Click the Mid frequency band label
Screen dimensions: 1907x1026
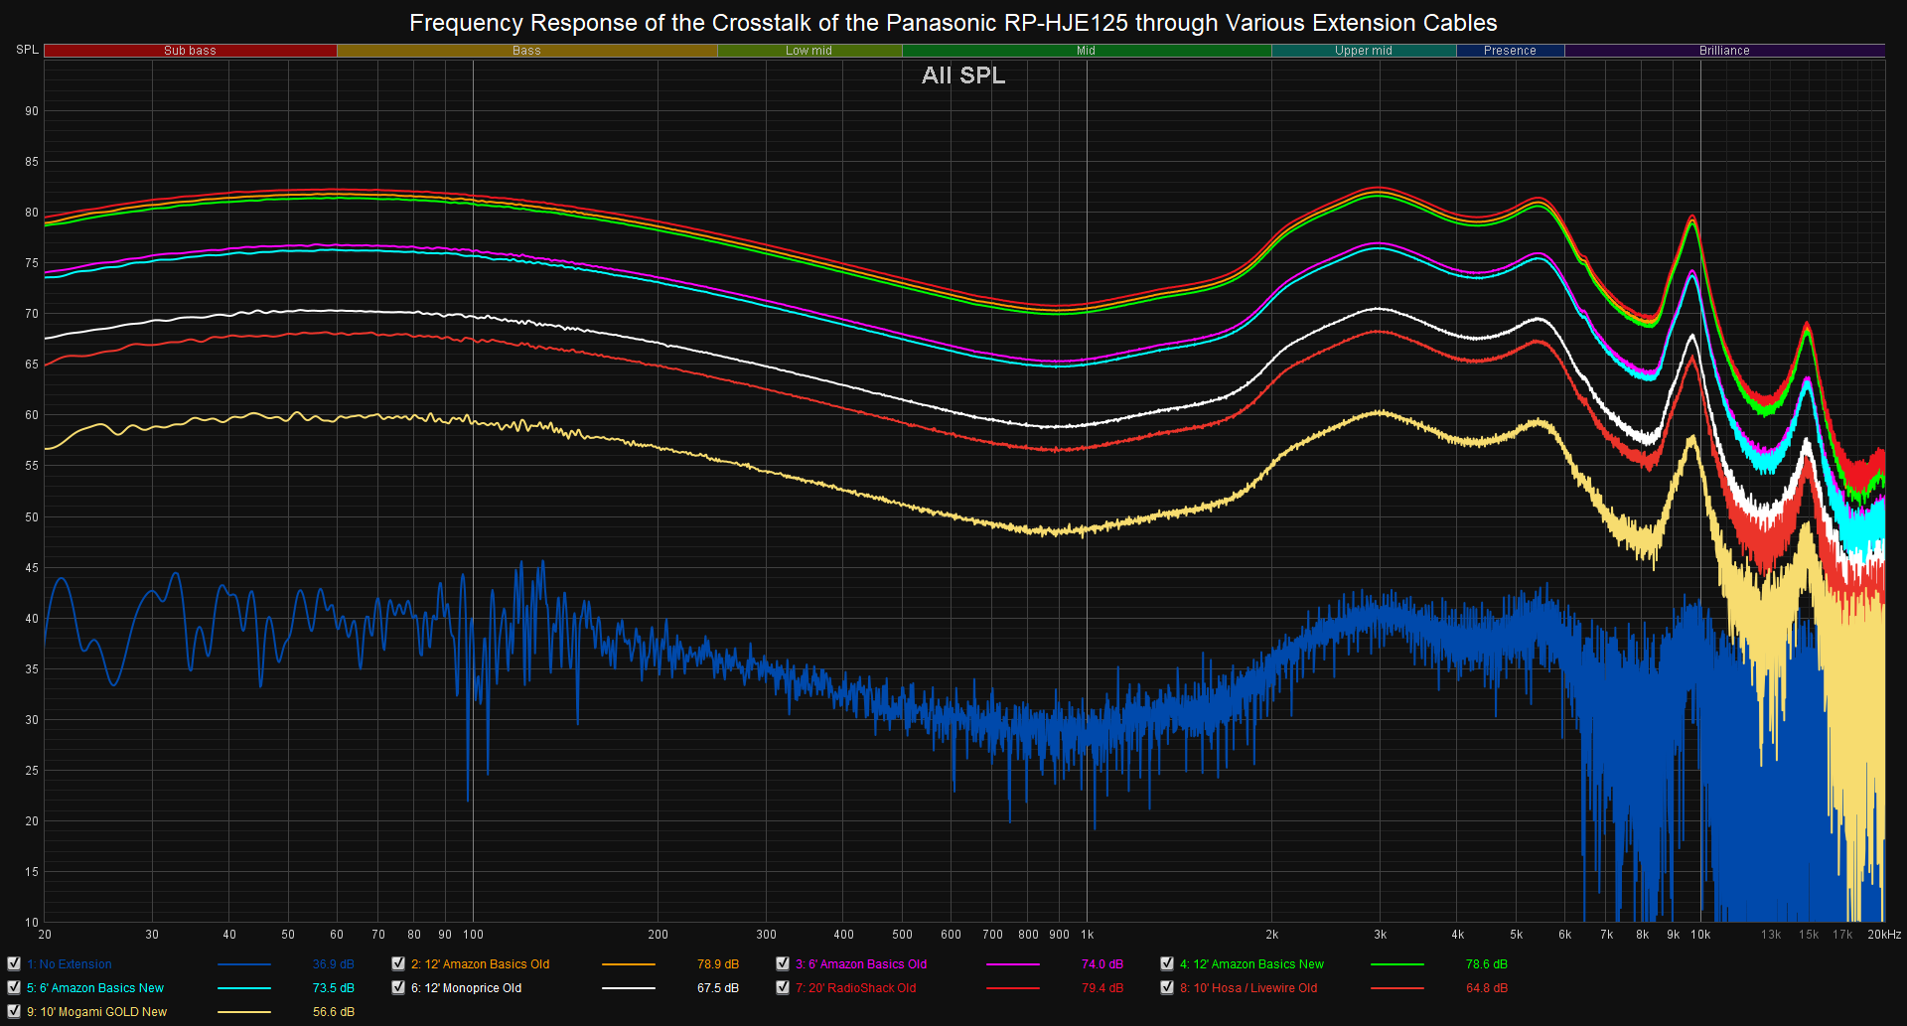[1086, 51]
